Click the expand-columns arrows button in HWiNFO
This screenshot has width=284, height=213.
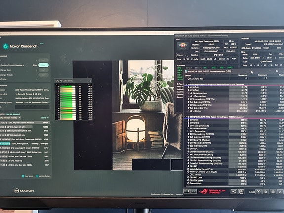point(187,191)
